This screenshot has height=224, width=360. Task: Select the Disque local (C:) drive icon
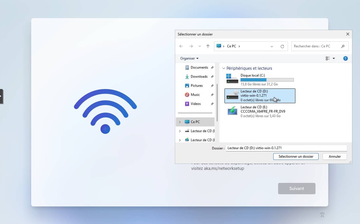pos(232,79)
